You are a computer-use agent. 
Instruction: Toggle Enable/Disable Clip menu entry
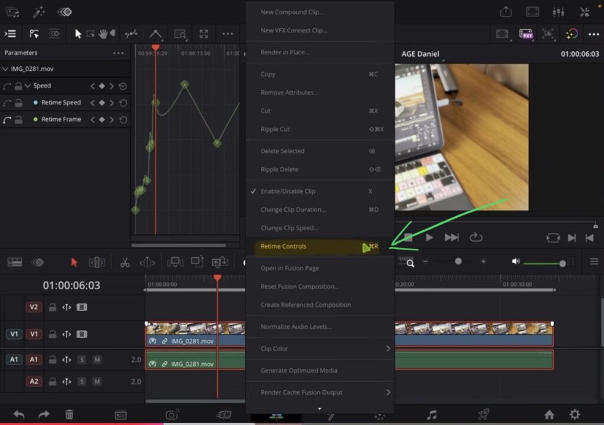[320, 191]
